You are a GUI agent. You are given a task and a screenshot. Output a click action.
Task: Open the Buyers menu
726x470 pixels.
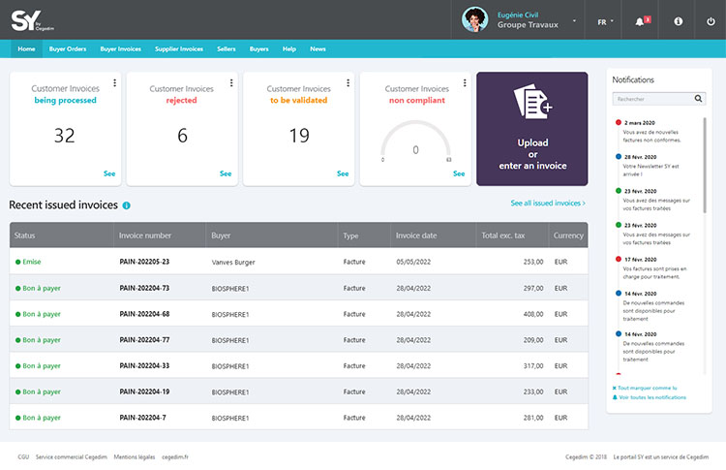tap(258, 48)
